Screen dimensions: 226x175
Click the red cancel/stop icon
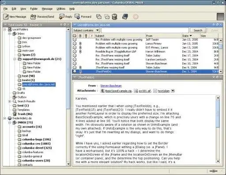pos(136,17)
